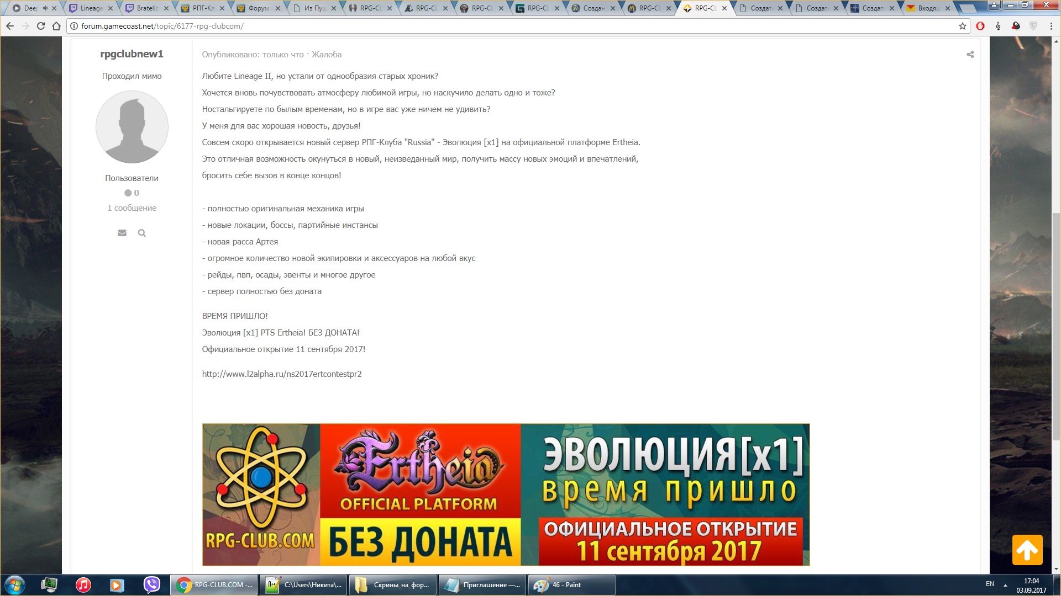Screen dimensions: 1061x596
Task: Click the 'ВРЕМЯ ПРИШЛО!' line in the post
Action: pos(235,316)
